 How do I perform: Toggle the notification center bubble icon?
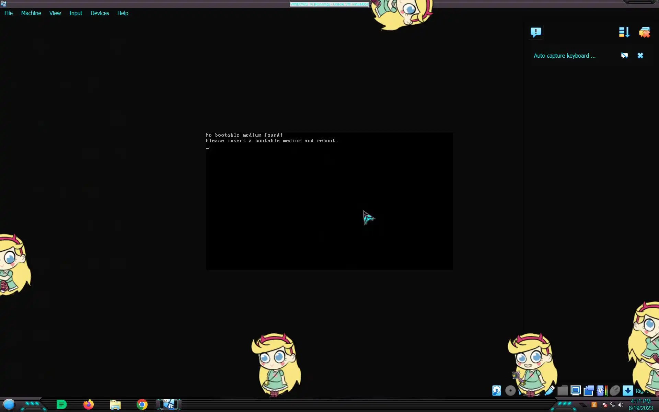click(x=536, y=32)
